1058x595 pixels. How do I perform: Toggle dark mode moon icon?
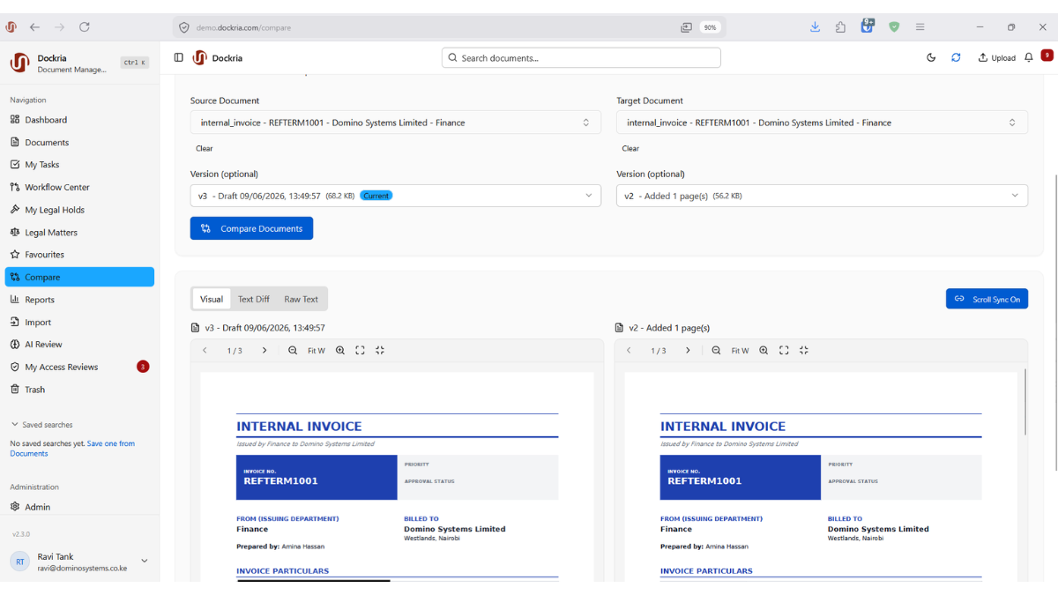[931, 57]
